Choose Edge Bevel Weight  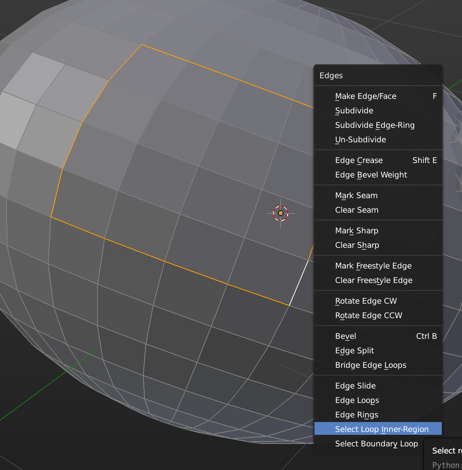(378, 175)
